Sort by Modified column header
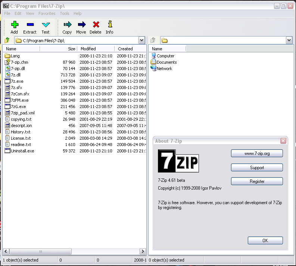Image resolution: width=296 pixels, height=266 pixels. pos(96,49)
